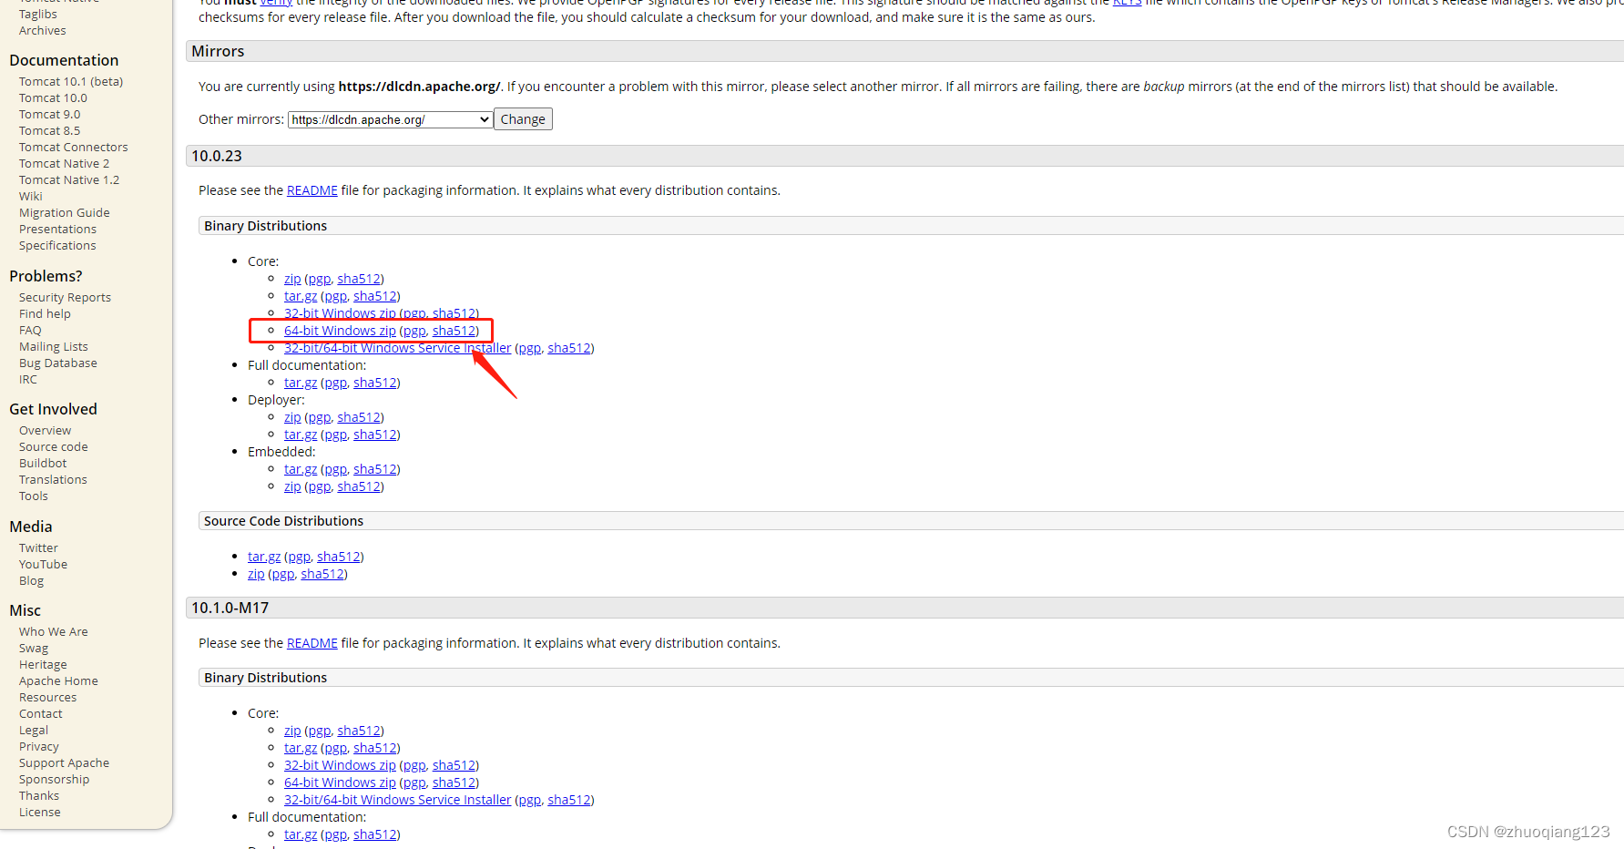
Task: Open Heritage page
Action: click(x=43, y=665)
